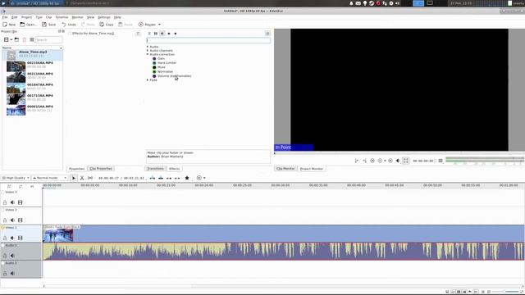Click the Render toolbar button
The height and width of the screenshot is (295, 525).
pyautogui.click(x=147, y=25)
